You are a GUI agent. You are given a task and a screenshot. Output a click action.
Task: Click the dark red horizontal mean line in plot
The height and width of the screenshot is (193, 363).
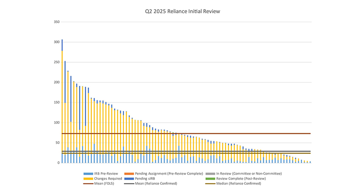click(x=194, y=134)
